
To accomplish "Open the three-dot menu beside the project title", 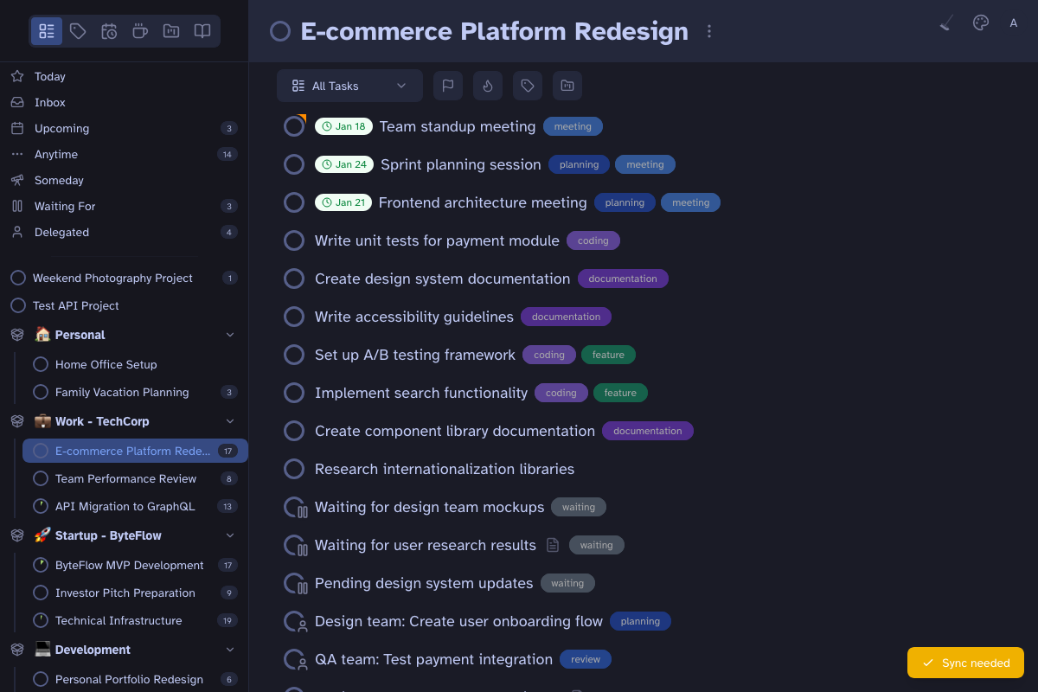I will (x=709, y=30).
